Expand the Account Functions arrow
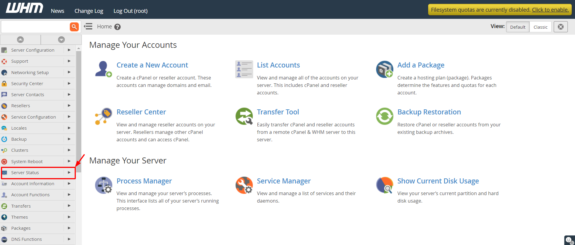This screenshot has width=575, height=245. pos(69,195)
